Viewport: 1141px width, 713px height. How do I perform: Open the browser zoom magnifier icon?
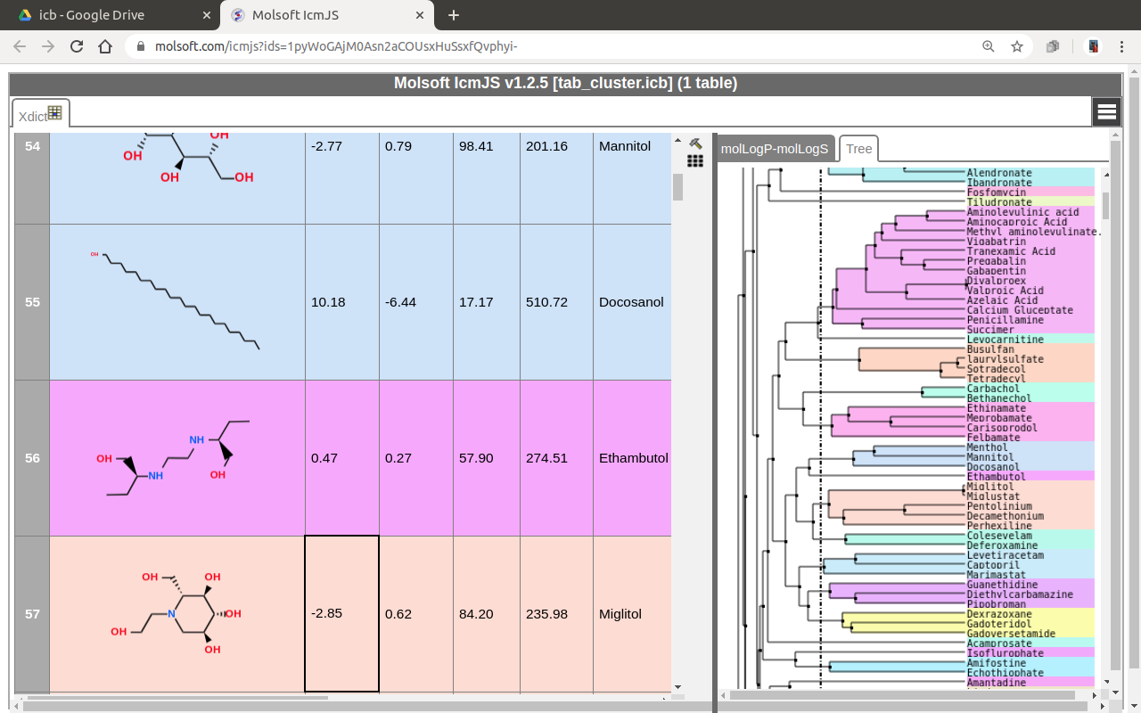(x=988, y=46)
